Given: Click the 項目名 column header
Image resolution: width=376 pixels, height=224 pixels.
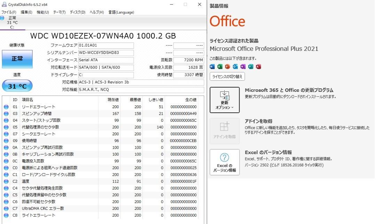Looking at the screenshot, I should [28, 100].
